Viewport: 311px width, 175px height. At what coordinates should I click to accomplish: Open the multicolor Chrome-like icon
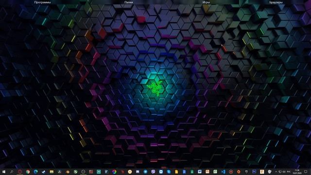tap(114, 172)
